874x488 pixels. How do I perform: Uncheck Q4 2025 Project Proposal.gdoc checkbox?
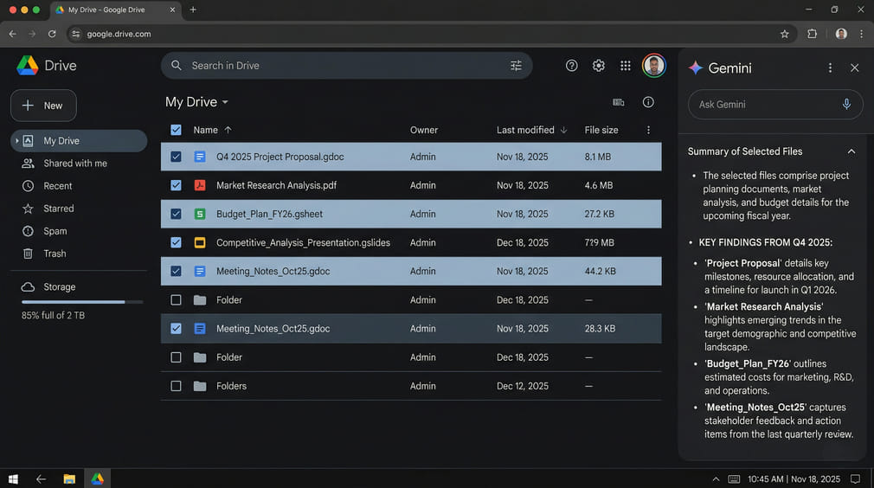(x=176, y=157)
